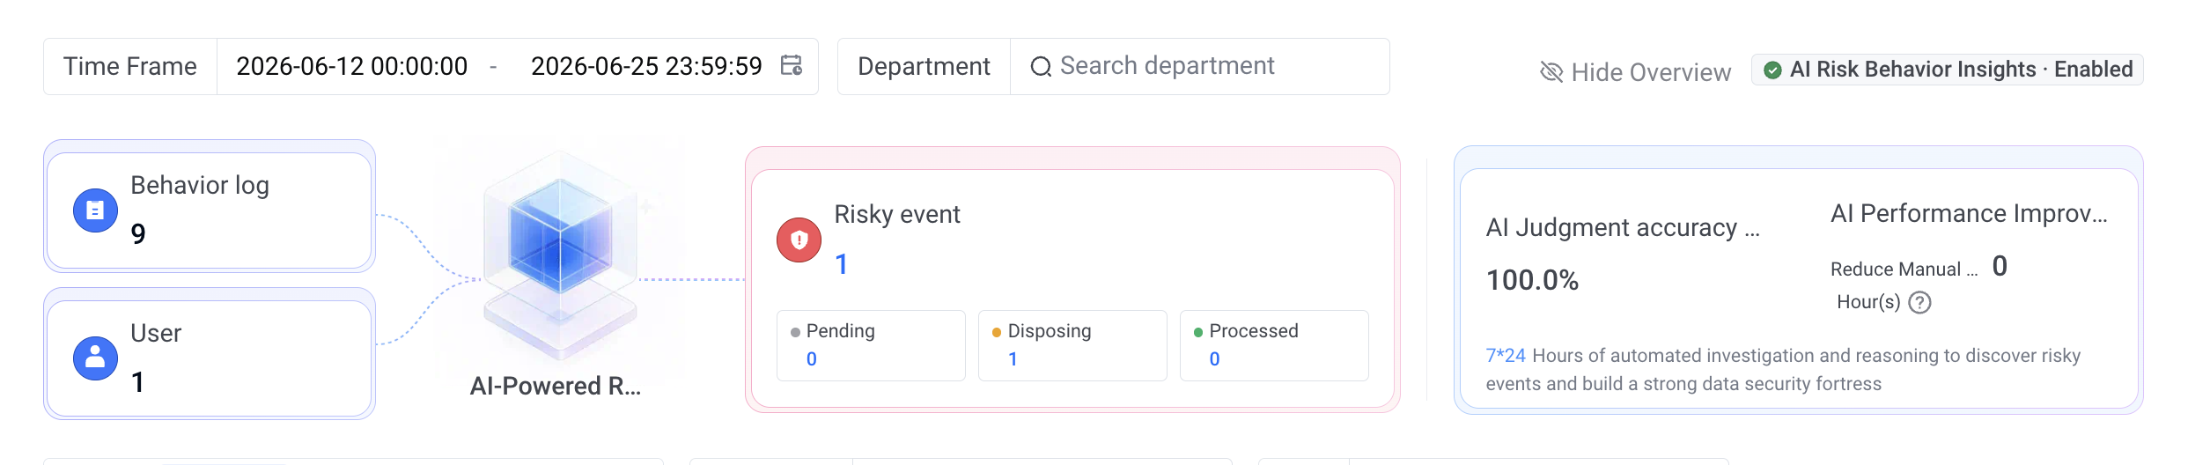Click the AI Judgment accuracy 100.0% value

1532,280
